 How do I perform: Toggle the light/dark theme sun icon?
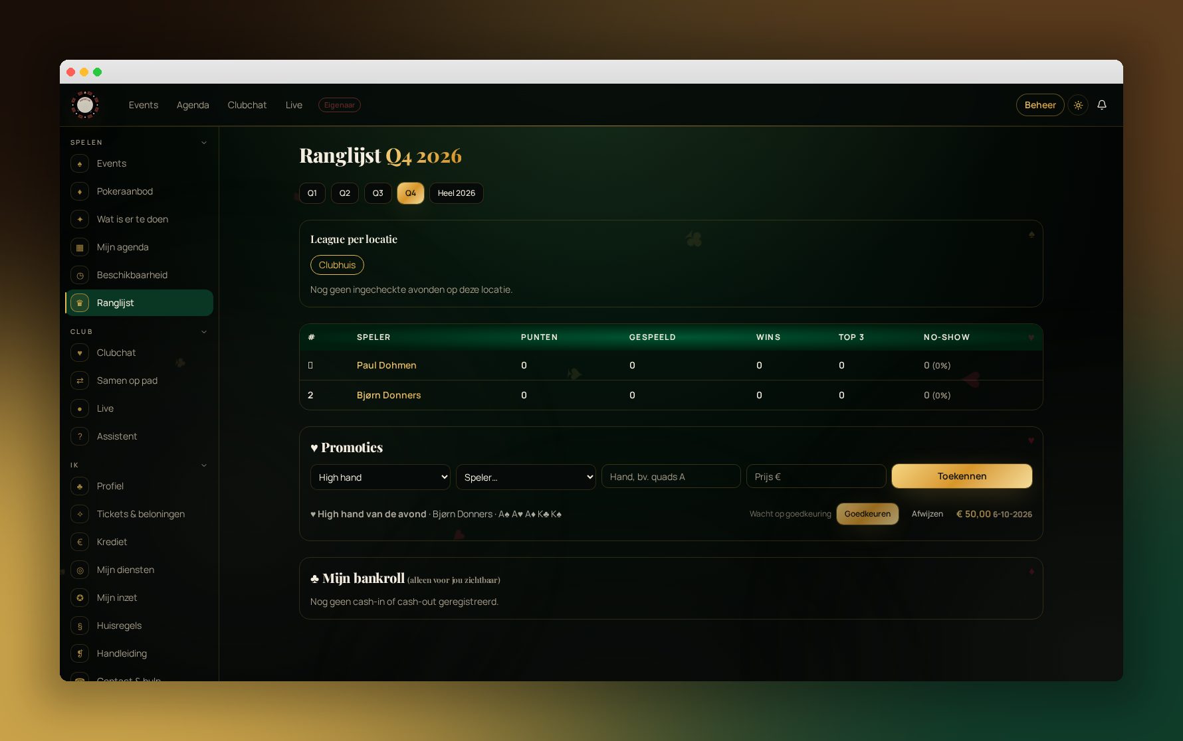coord(1078,105)
